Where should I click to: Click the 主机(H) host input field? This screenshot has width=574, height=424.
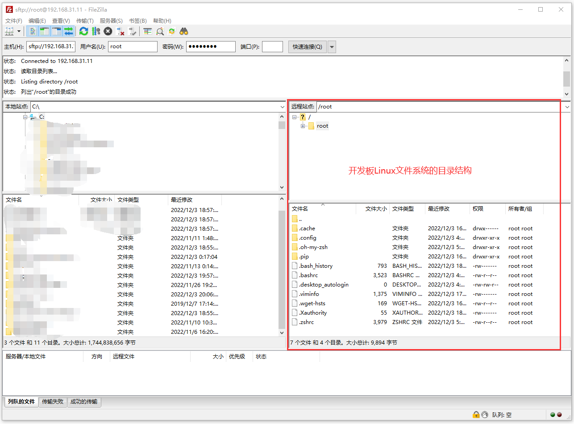coord(51,46)
